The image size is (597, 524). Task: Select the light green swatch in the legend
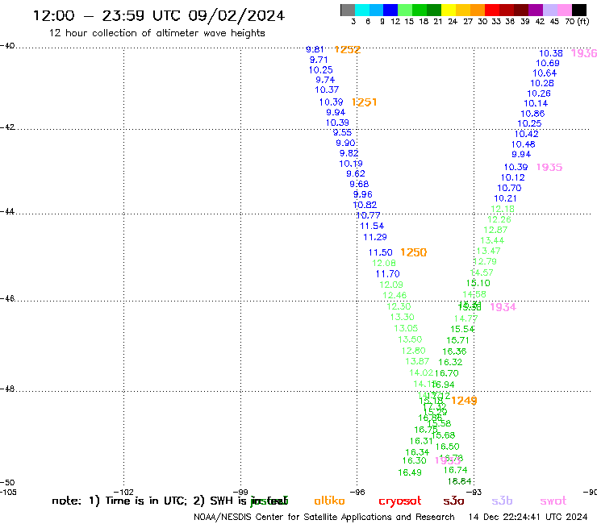405,10
